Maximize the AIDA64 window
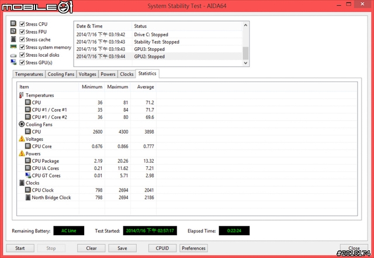Viewport: 374px width, 258px height. pyautogui.click(x=349, y=4)
